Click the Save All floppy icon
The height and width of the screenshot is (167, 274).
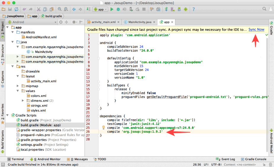pos(10,9)
